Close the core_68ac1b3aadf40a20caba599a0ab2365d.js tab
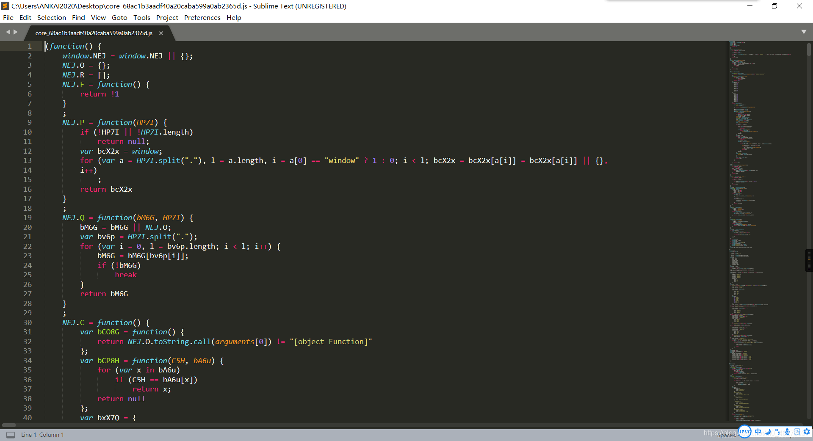The width and height of the screenshot is (813, 441). tap(161, 33)
